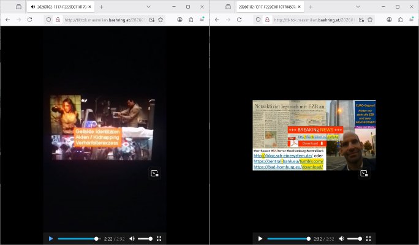
Task: Play the left video
Action: pyautogui.click(x=51, y=238)
